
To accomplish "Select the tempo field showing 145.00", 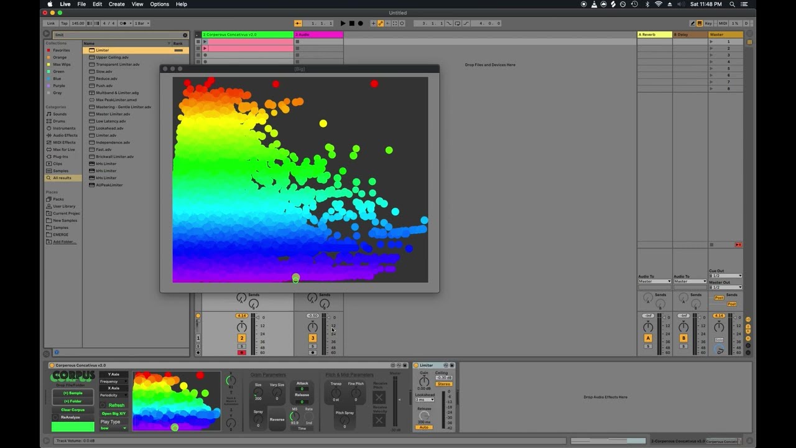I will [78, 23].
